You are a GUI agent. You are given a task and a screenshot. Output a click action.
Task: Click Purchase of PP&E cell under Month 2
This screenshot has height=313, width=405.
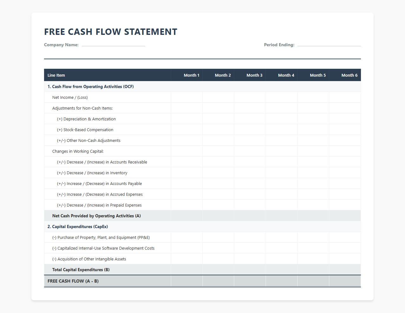click(218, 237)
